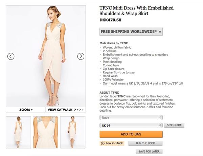Open the View Catwalk video
The image size is (203, 156).
(66, 110)
